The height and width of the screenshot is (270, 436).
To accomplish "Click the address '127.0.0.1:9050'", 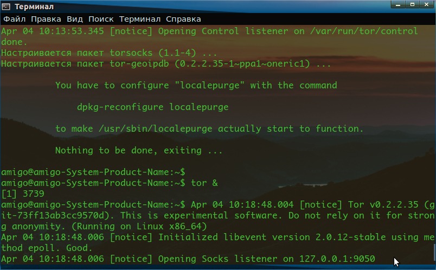I will 337,259.
